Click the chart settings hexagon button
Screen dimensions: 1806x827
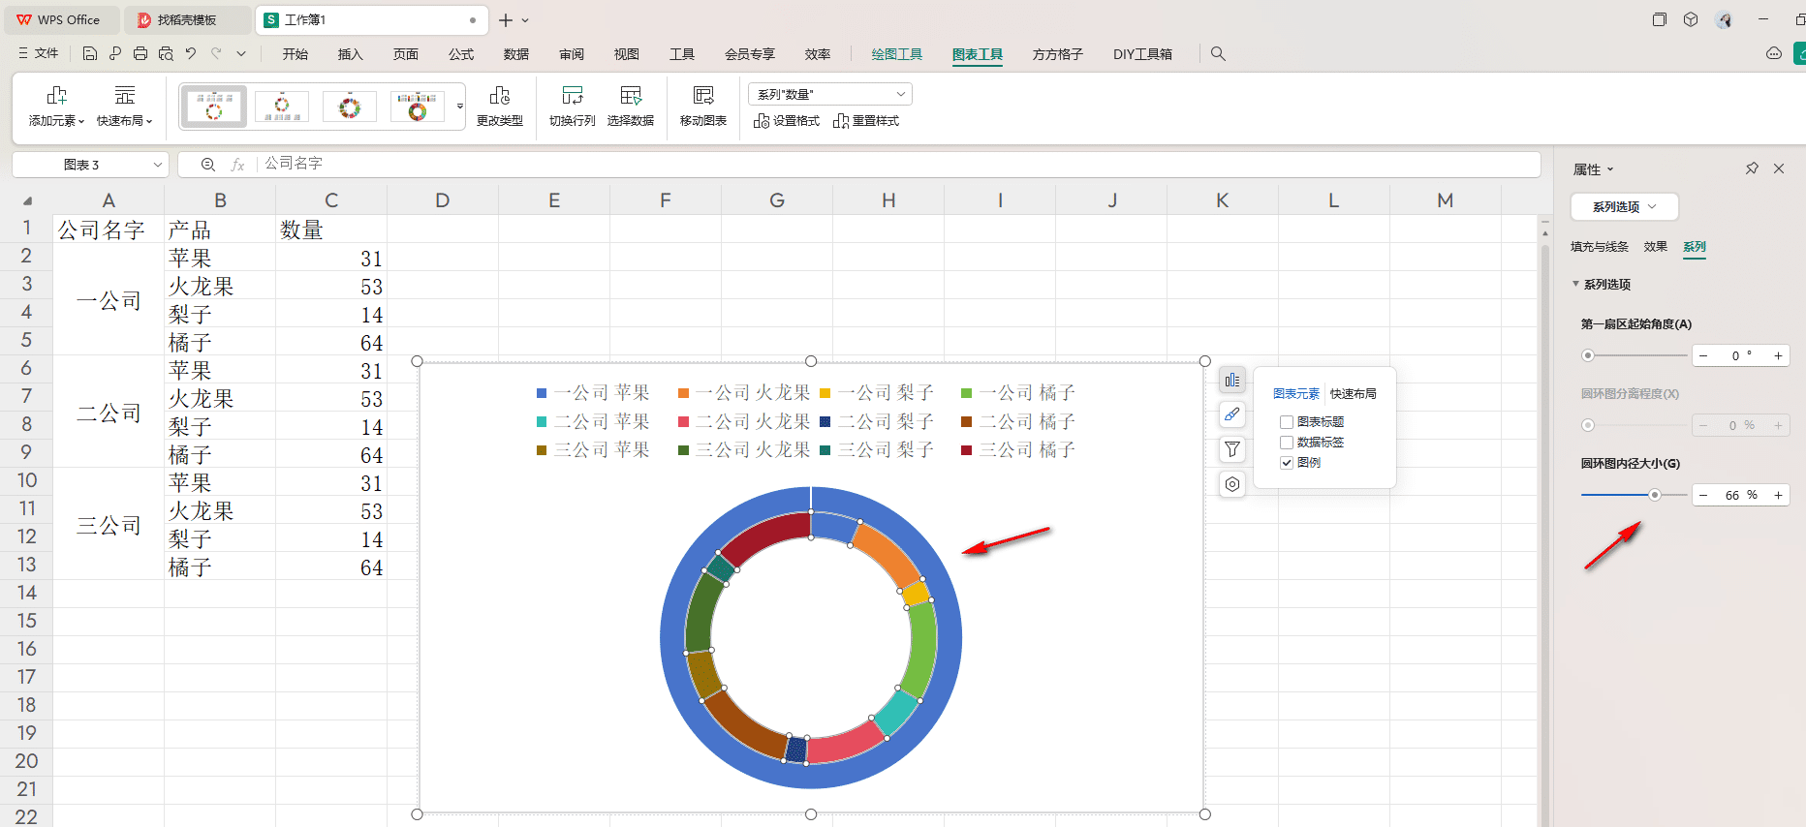[x=1232, y=484]
